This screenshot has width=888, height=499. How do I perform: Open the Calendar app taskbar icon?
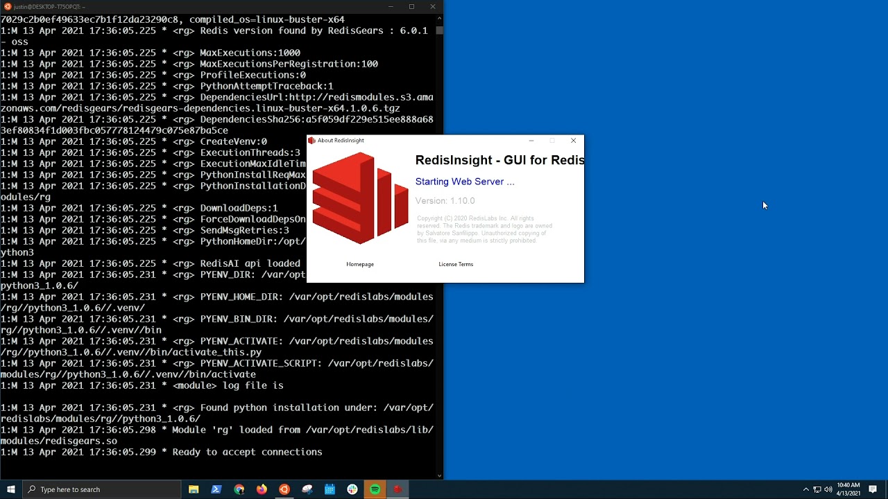tap(330, 489)
